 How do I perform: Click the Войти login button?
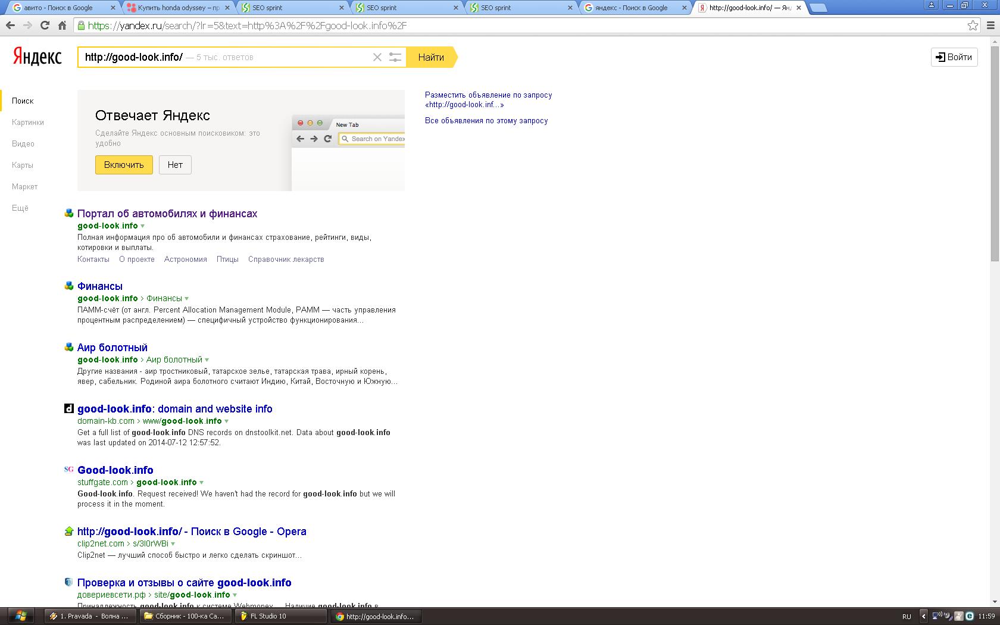point(954,57)
